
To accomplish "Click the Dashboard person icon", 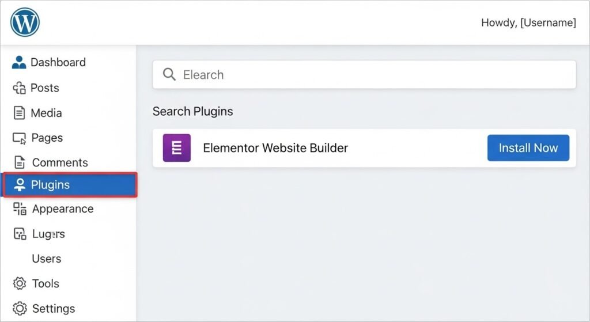I will point(19,62).
